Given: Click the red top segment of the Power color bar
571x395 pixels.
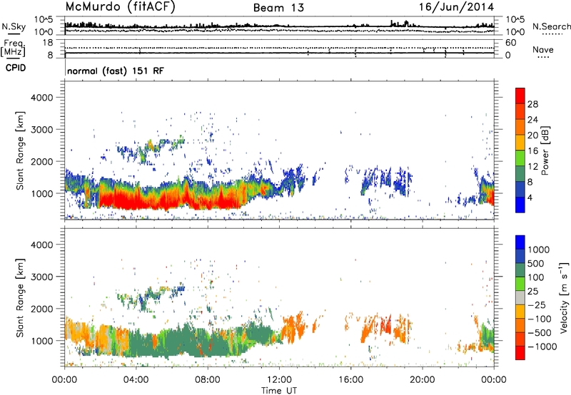Looking at the screenshot, I should tap(520, 96).
